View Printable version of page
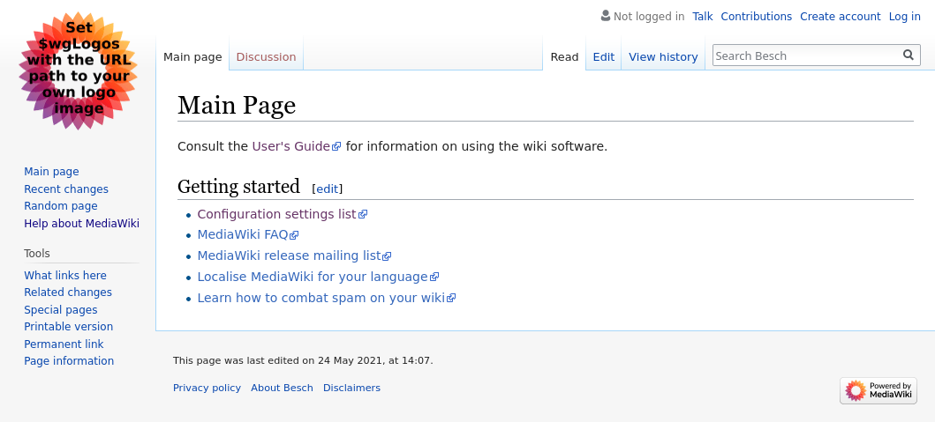935x422 pixels. tap(68, 327)
